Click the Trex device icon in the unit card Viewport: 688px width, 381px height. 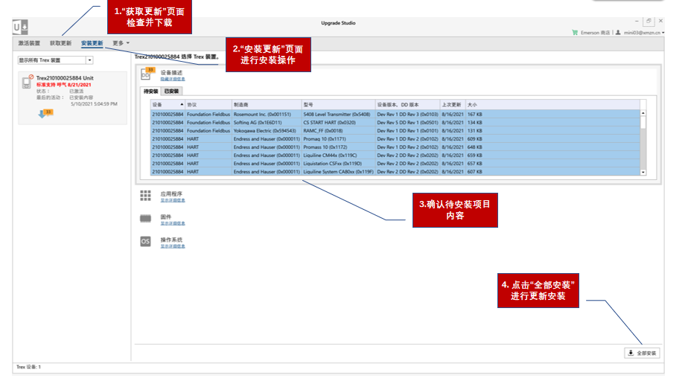click(27, 83)
